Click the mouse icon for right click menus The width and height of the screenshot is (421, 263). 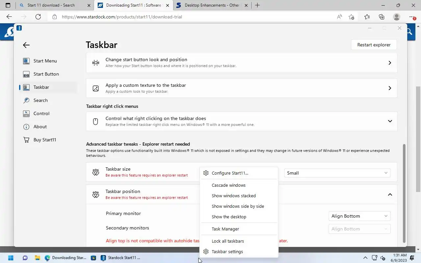click(96, 121)
